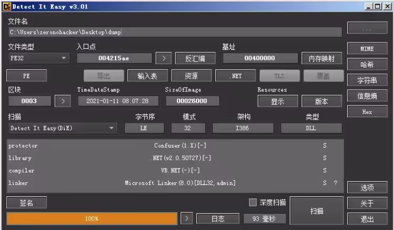Click the 关于 about button

(367, 203)
